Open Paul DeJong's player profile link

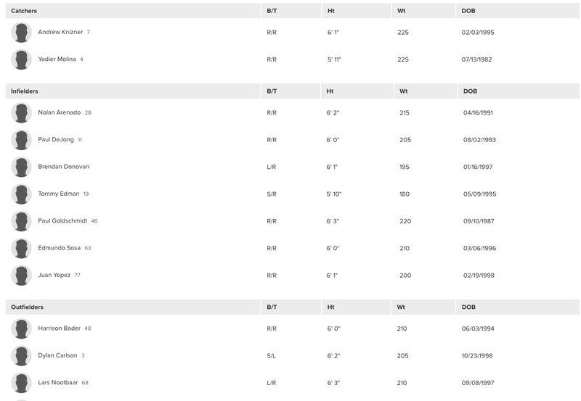[56, 139]
